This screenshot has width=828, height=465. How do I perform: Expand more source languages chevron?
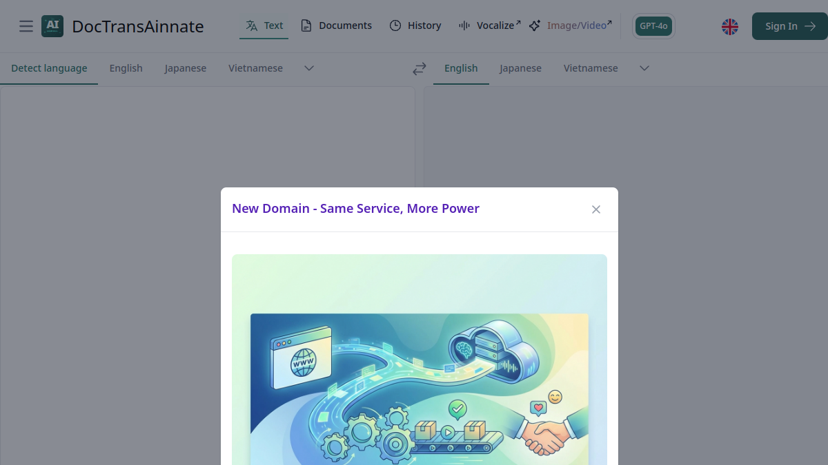(309, 68)
